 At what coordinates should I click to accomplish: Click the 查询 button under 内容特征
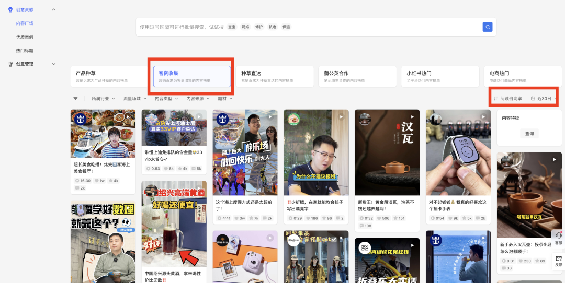(x=529, y=134)
